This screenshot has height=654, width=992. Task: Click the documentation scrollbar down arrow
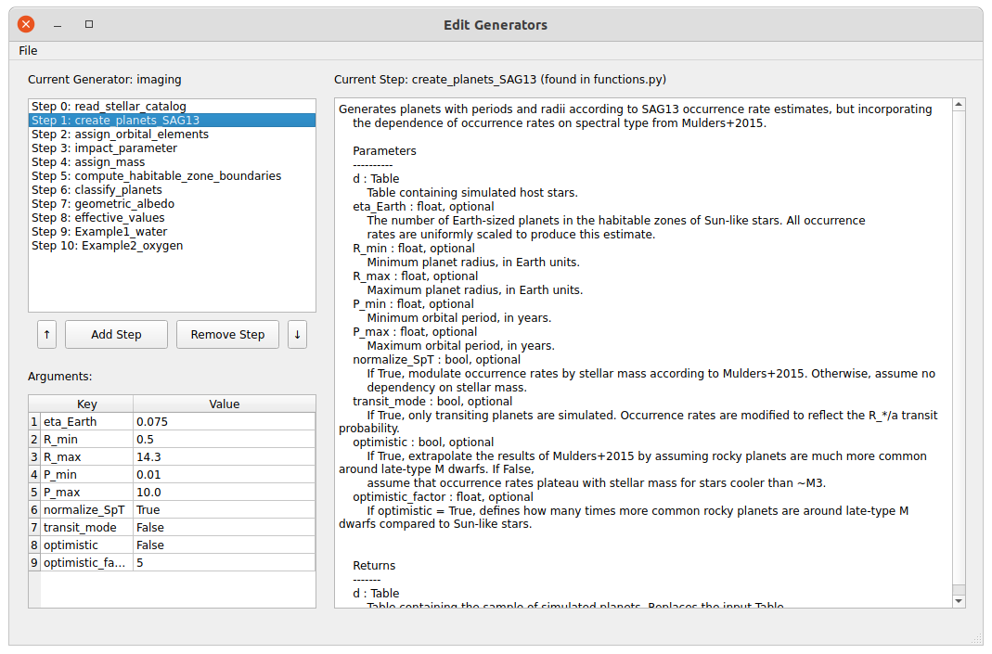[x=960, y=601]
